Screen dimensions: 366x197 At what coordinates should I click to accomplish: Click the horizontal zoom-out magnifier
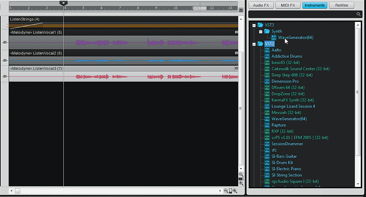click(226, 191)
